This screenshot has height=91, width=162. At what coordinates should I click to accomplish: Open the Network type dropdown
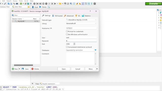(x=81, y=20)
